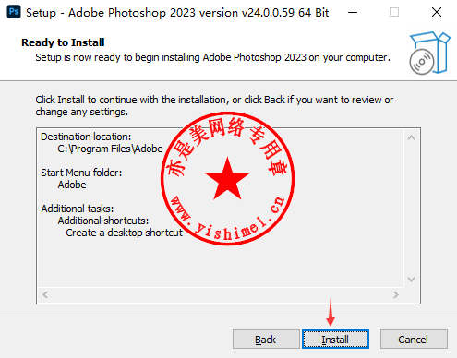Click the disabled maximize button
The image size is (457, 358).
click(394, 13)
